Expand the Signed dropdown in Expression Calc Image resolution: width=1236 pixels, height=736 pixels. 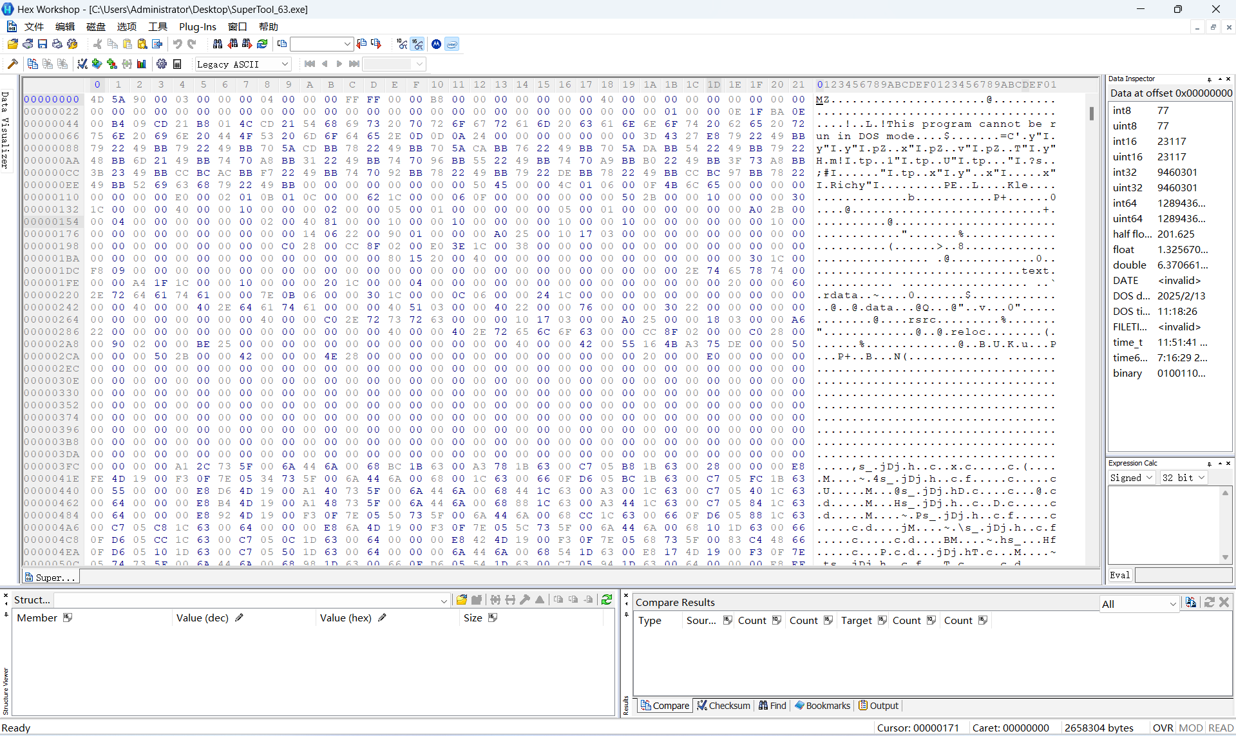tap(1131, 477)
